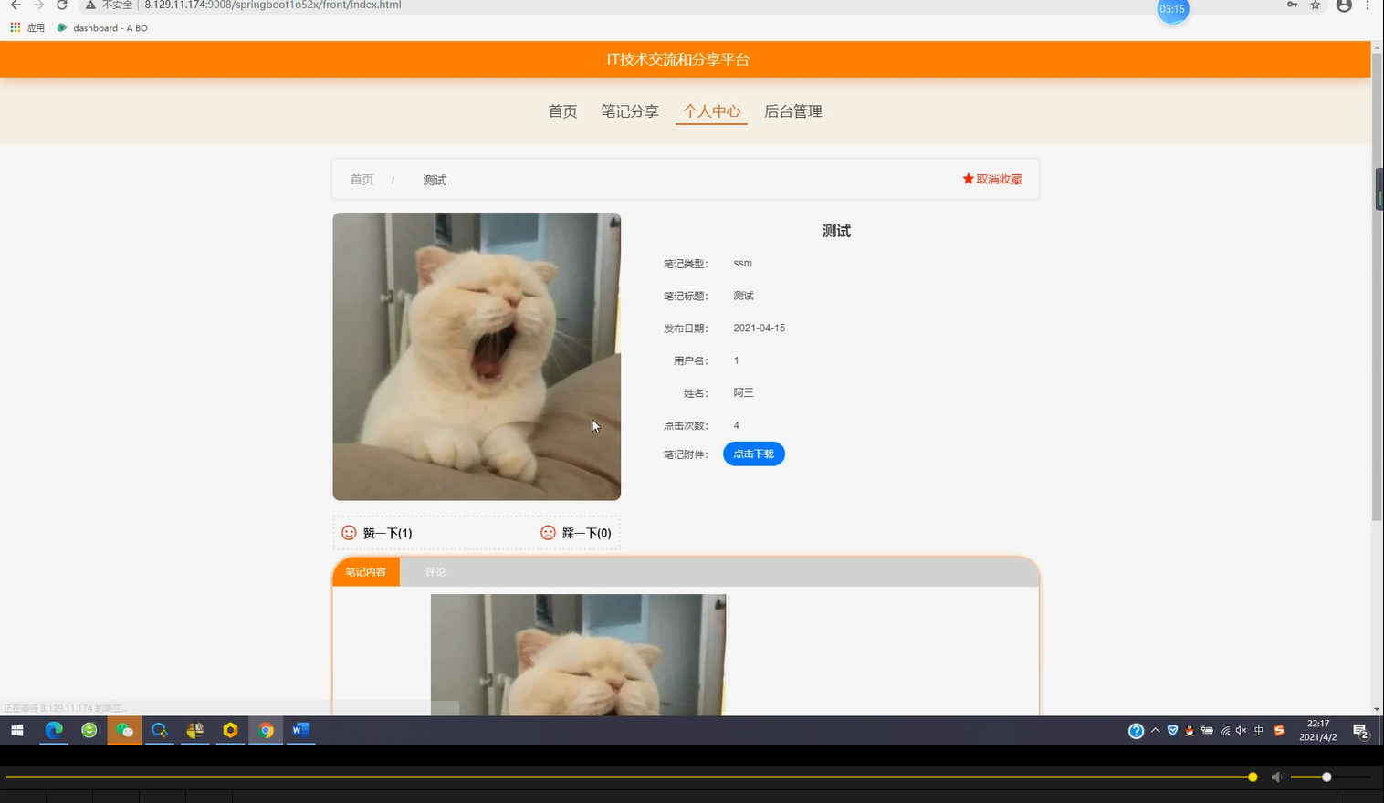The image size is (1384, 803).
Task: Open Chrome's three-dot menu
Action: click(1367, 5)
